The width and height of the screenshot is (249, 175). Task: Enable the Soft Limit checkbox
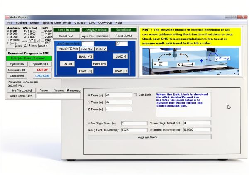(135, 95)
